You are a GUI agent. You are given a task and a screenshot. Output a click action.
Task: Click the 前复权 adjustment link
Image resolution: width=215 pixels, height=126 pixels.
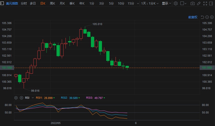pos(193,17)
